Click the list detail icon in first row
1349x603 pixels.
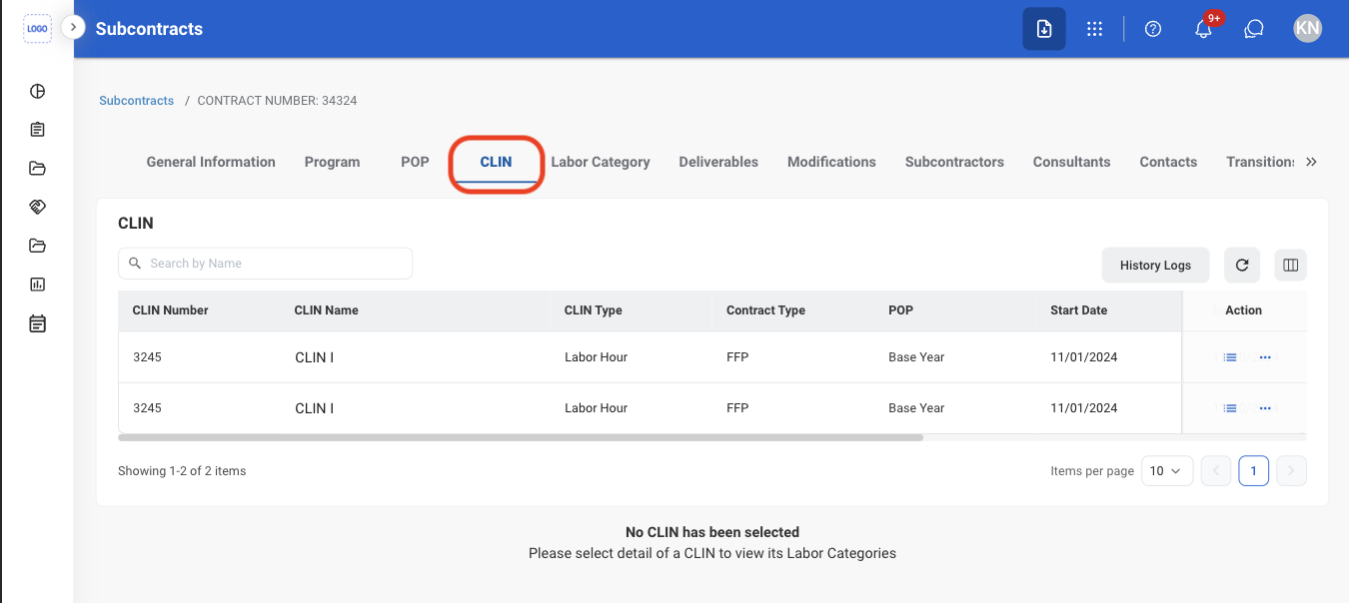(1230, 356)
